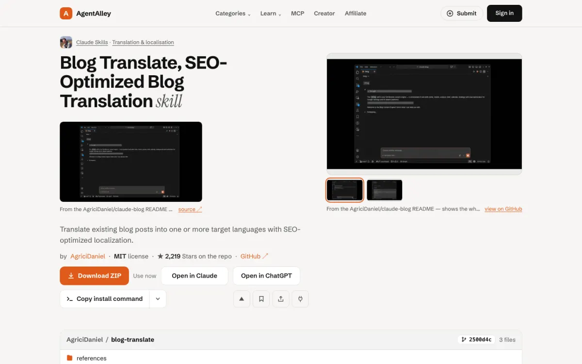Open the AgriciDaniel author link
This screenshot has width=582, height=364.
coord(88,256)
